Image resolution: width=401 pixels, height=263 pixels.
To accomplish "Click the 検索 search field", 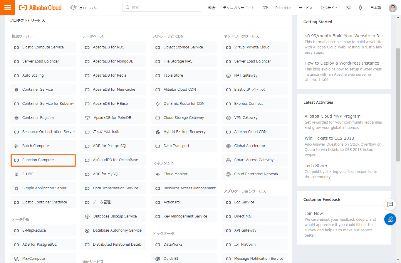I will 162,8.
